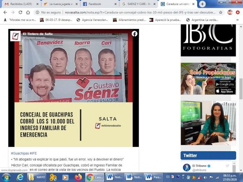Image resolution: width=243 pixels, height=182 pixels.
Task: Click the Facebook icon on embedded post
Action: 134,33
